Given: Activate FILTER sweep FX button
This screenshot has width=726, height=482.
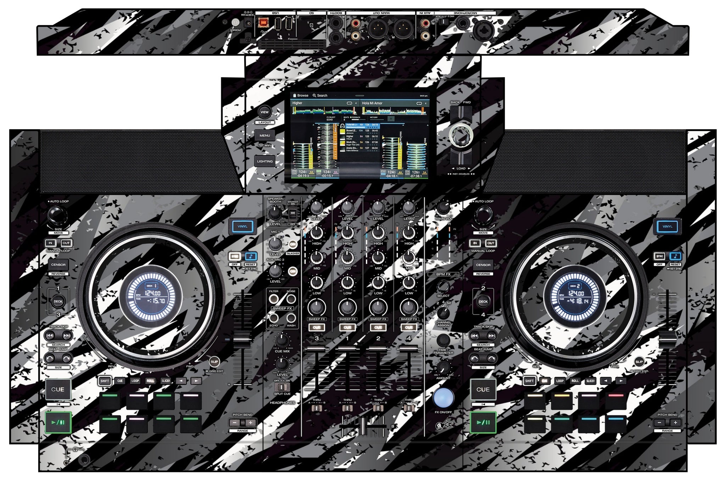Looking at the screenshot, I should 273,299.
